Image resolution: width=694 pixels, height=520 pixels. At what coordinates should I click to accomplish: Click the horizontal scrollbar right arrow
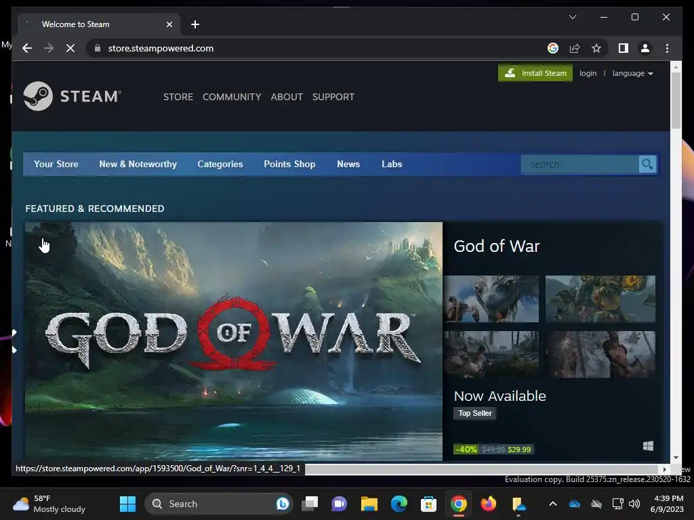pyautogui.click(x=664, y=469)
